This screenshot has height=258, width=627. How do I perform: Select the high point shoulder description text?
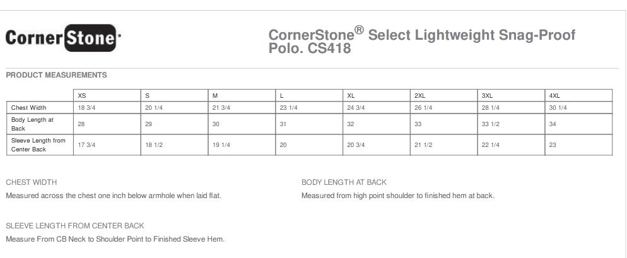coord(397,196)
